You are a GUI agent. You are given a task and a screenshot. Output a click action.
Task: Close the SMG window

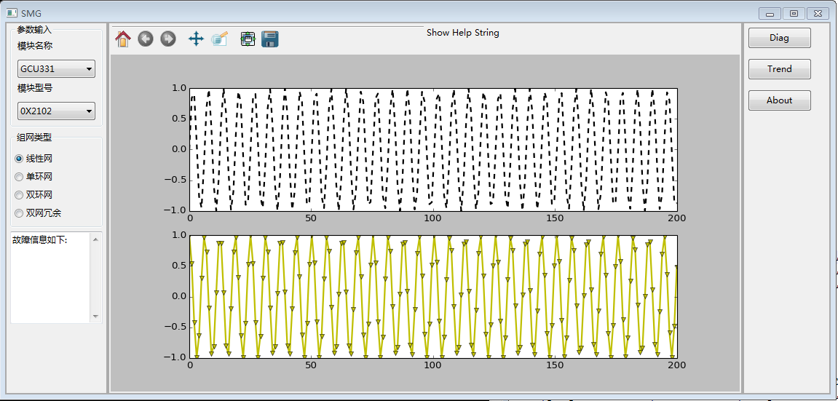coord(818,13)
